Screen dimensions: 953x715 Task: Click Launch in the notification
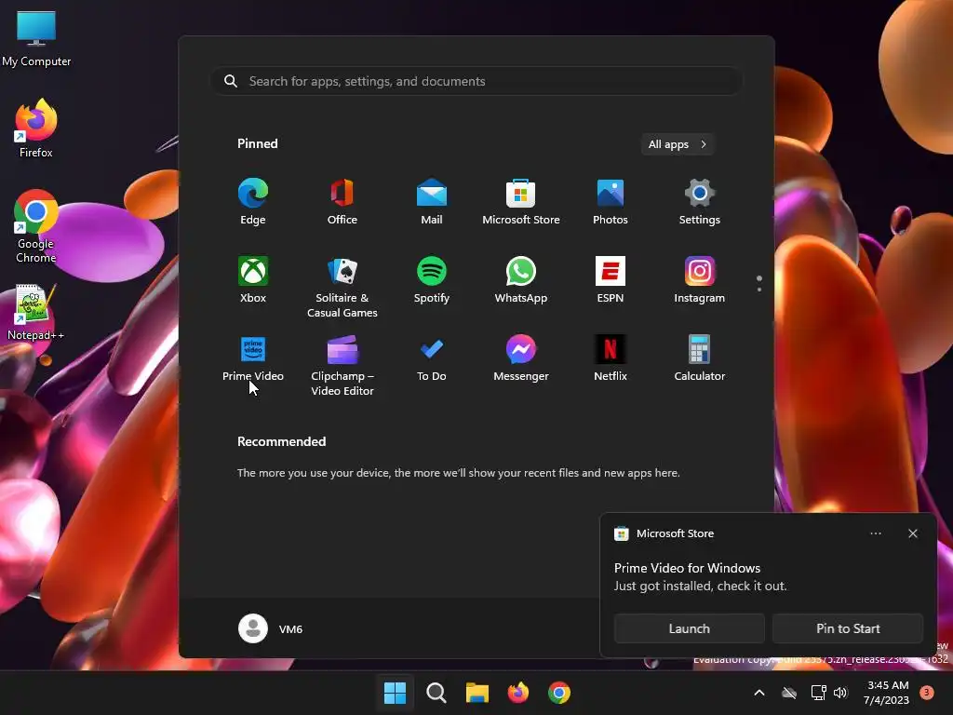[x=690, y=628]
